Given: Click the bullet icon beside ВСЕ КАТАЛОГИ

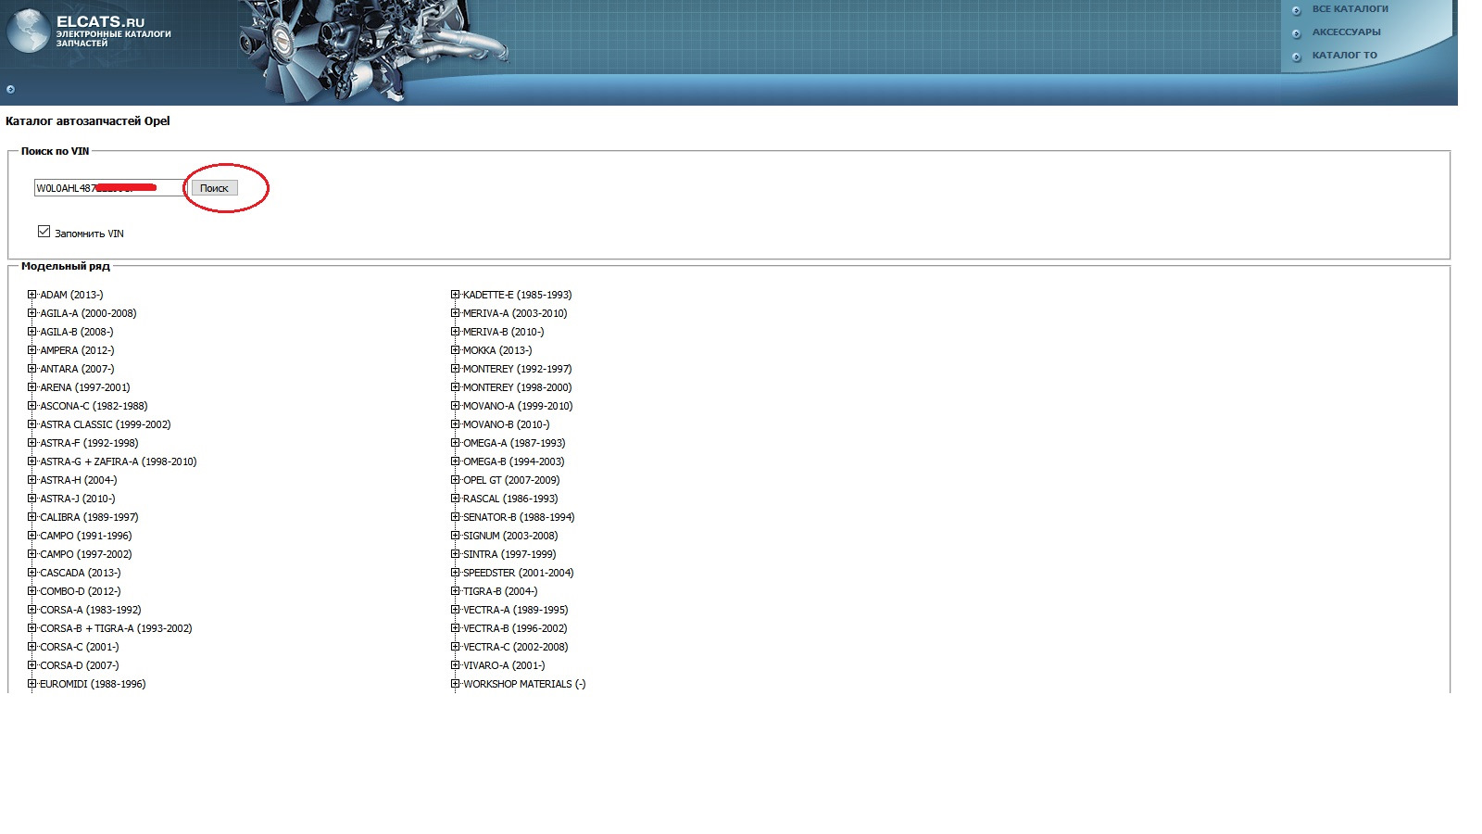Looking at the screenshot, I should click(x=1297, y=10).
